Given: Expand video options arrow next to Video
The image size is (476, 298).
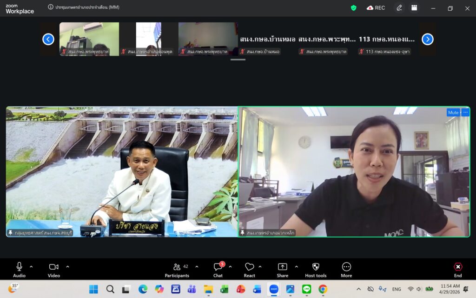Looking at the screenshot, I should (67, 267).
